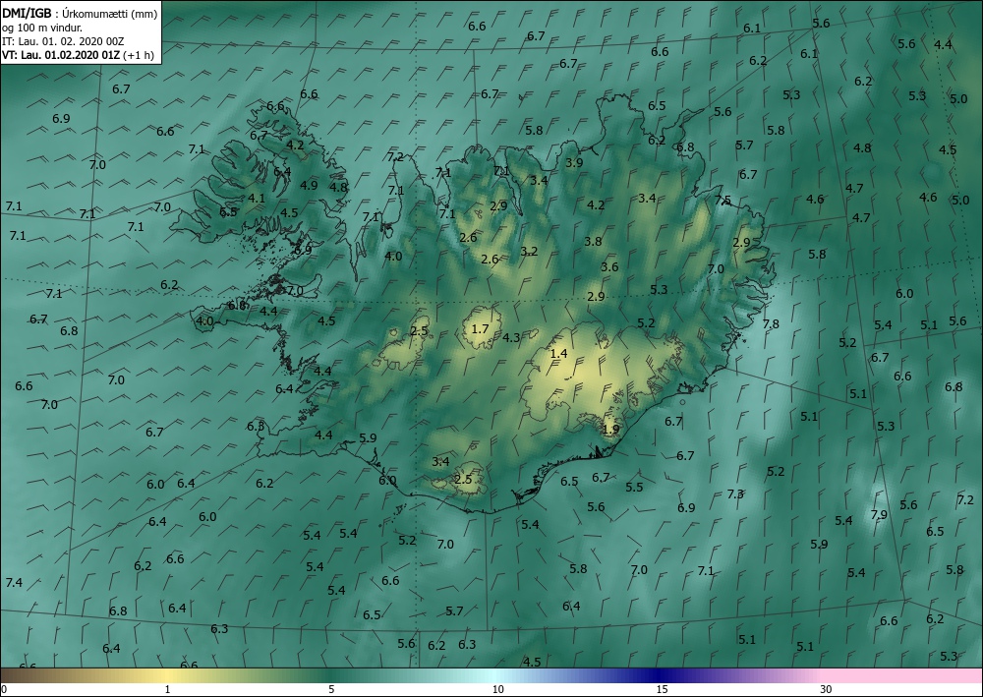This screenshot has width=983, height=697.
Task: Click the 1.9 value on the southeast coast
Action: pyautogui.click(x=610, y=430)
